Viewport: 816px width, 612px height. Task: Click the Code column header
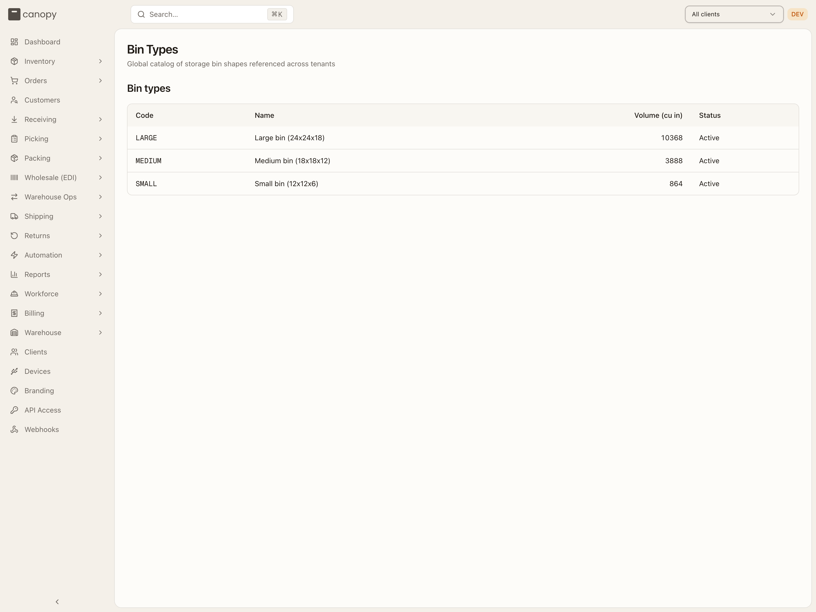(145, 116)
